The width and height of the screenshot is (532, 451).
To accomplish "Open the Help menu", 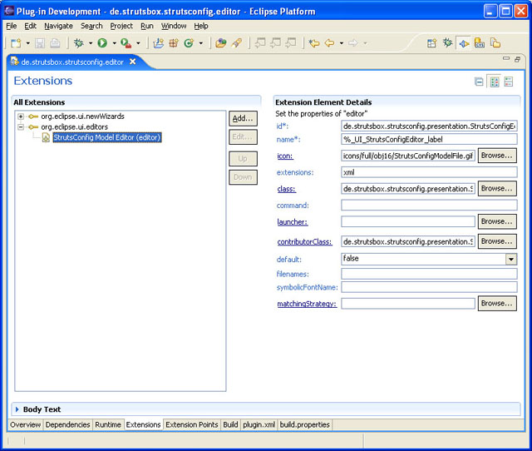I will [x=201, y=26].
